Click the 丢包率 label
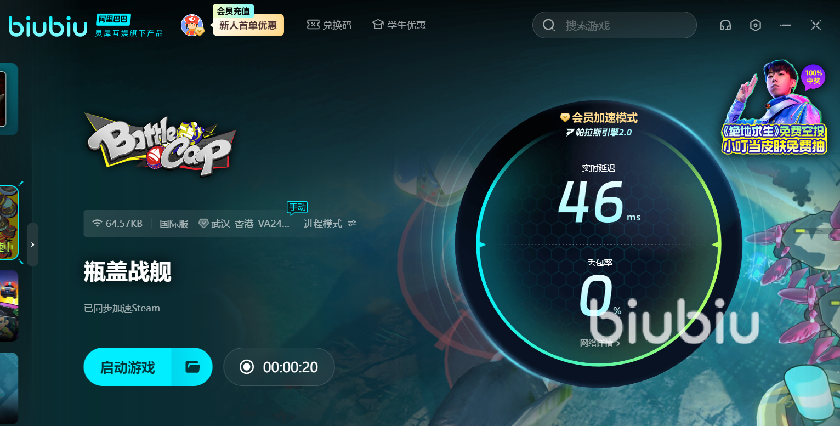The image size is (840, 426). click(599, 263)
